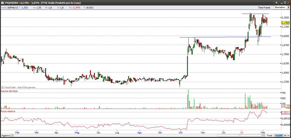Click the Volume del titolo panel label
Image resolution: width=291 pixels, height=138 pixels.
[9, 91]
